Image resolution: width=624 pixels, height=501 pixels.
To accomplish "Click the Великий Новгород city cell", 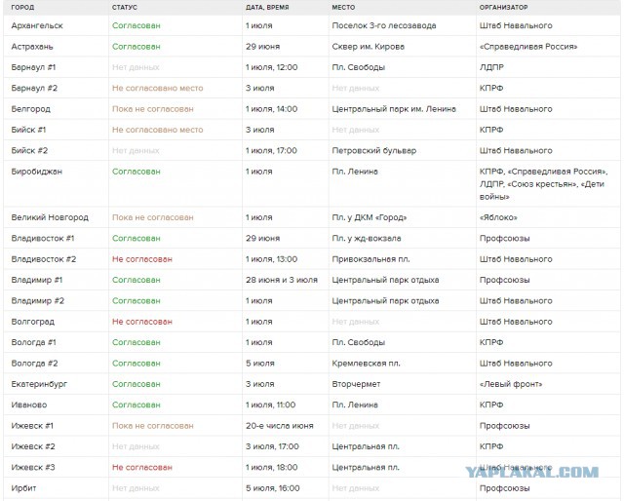I will (49, 217).
